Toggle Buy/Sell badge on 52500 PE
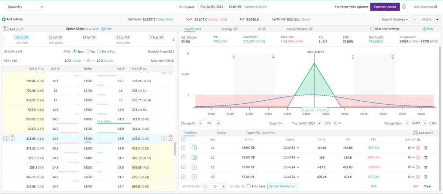 pyautogui.click(x=194, y=157)
